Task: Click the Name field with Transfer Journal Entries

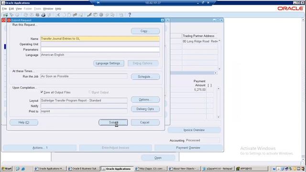Action: click(100, 39)
